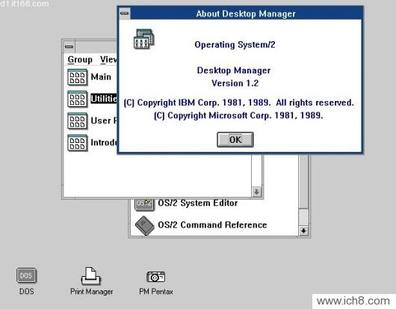This screenshot has width=396, height=309.
Task: Click the highlighted Utilities label
Action: (104, 99)
